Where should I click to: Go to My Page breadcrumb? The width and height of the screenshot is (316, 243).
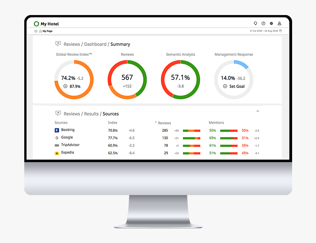[47, 31]
